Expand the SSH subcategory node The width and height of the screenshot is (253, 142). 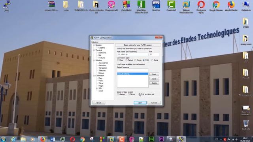coord(97,88)
